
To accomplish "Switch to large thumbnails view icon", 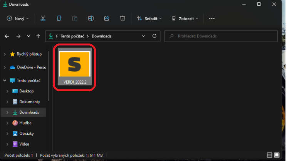I will click(x=277, y=155).
